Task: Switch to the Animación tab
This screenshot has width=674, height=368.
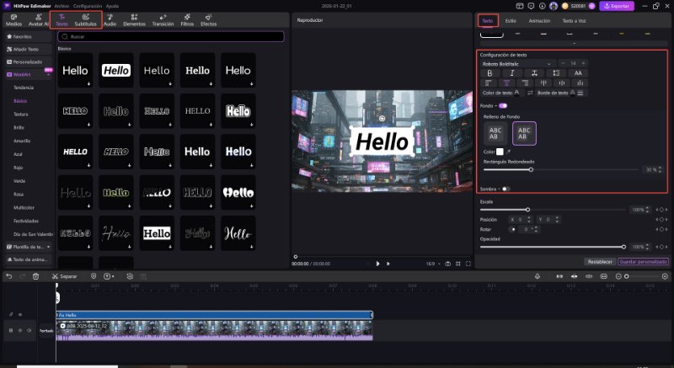Action: (539, 19)
